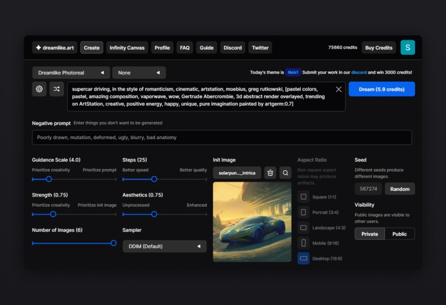Viewport: 446px width, 305px height.
Task: Click the shuffle random prompt icon
Action: coord(57,89)
